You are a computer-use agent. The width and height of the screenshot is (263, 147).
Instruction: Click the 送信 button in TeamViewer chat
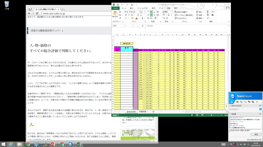point(256,134)
